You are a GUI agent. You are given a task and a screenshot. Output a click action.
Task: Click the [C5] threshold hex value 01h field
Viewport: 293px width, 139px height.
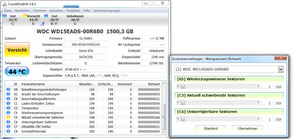[278, 103]
